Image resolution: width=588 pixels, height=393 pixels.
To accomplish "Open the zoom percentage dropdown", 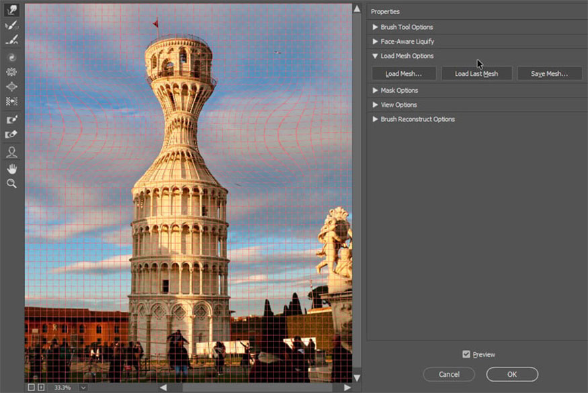I will 83,388.
